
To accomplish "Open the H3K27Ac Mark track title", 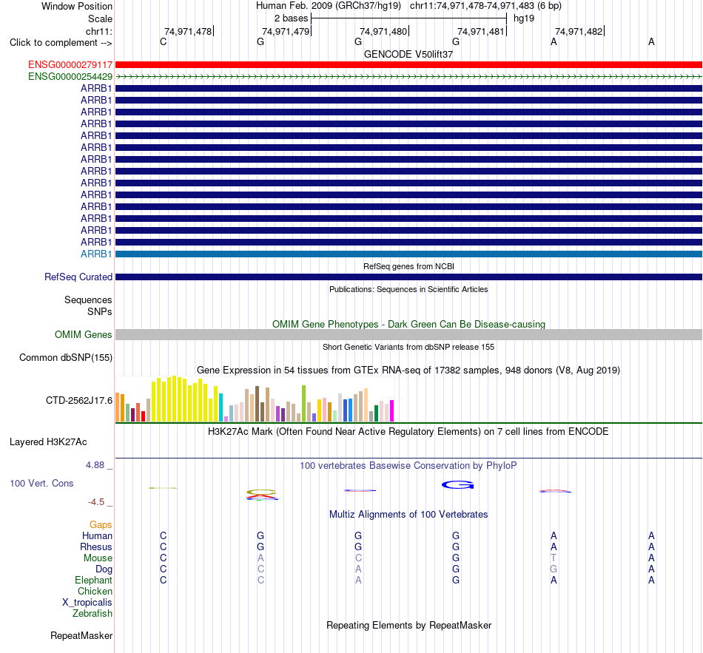I will click(408, 432).
